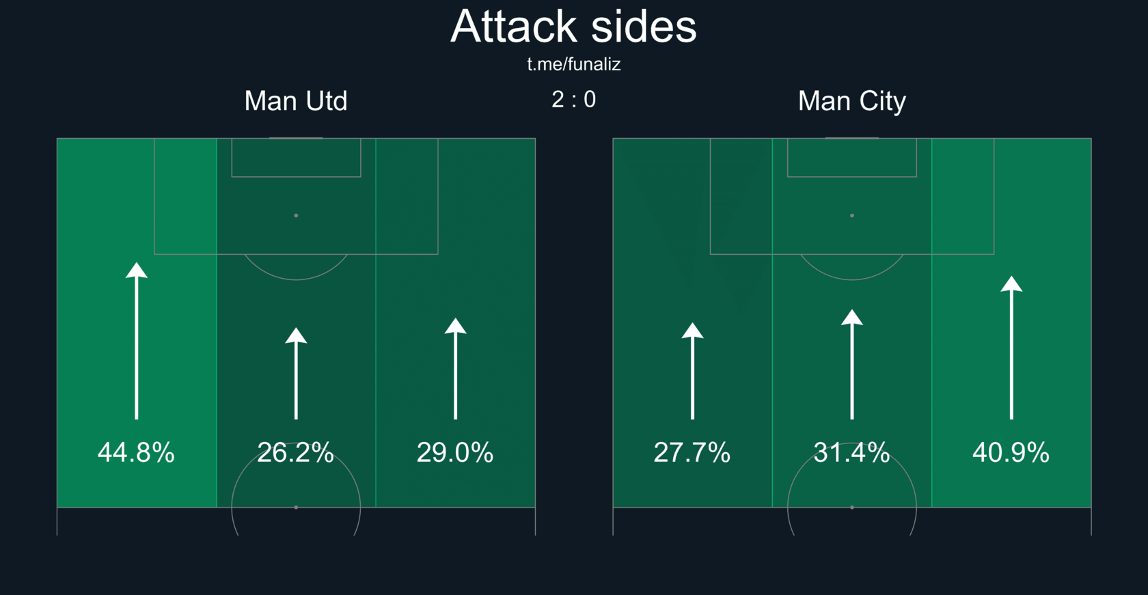Select the 29.0% right-side percentage
The width and height of the screenshot is (1148, 595).
tap(455, 452)
